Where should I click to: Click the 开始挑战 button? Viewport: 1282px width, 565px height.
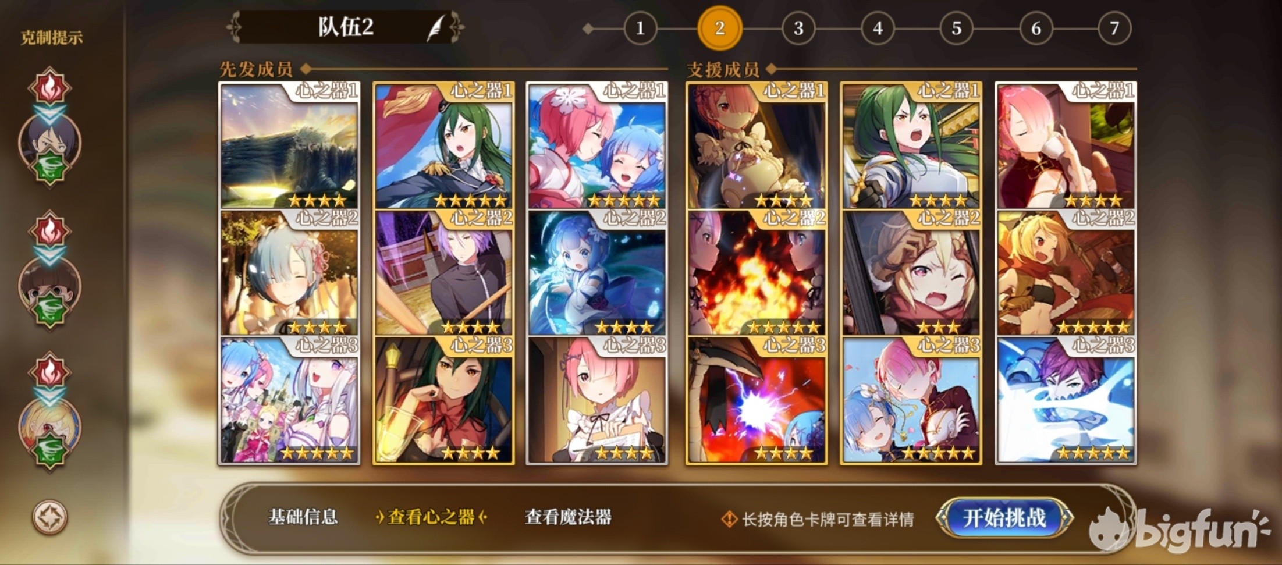tap(1004, 517)
